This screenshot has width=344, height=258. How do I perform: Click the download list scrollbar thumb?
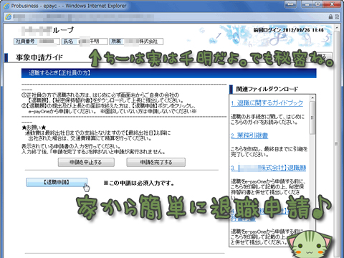312,118
